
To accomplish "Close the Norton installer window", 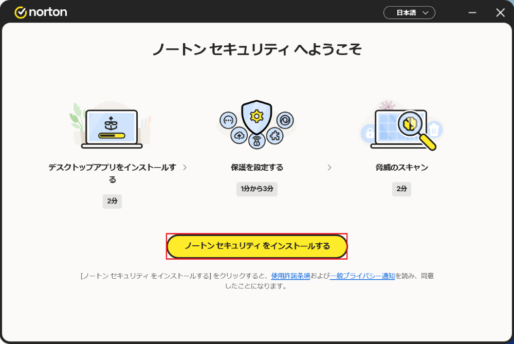I will pos(500,13).
